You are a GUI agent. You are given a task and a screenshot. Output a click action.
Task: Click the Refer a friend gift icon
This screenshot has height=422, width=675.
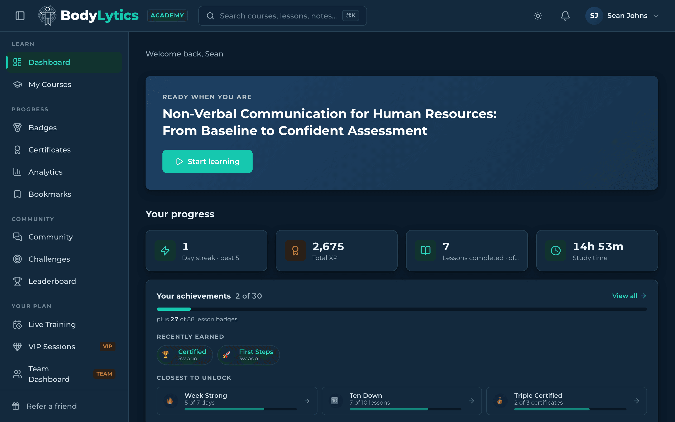coord(16,406)
